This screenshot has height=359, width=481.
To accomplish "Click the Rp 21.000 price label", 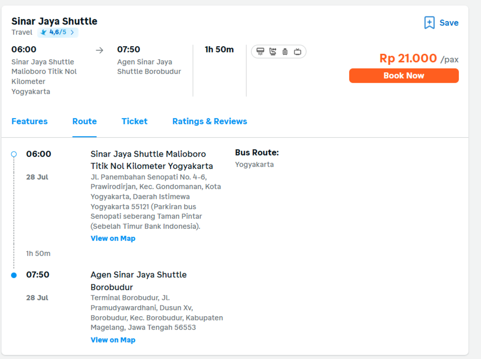I will click(408, 58).
